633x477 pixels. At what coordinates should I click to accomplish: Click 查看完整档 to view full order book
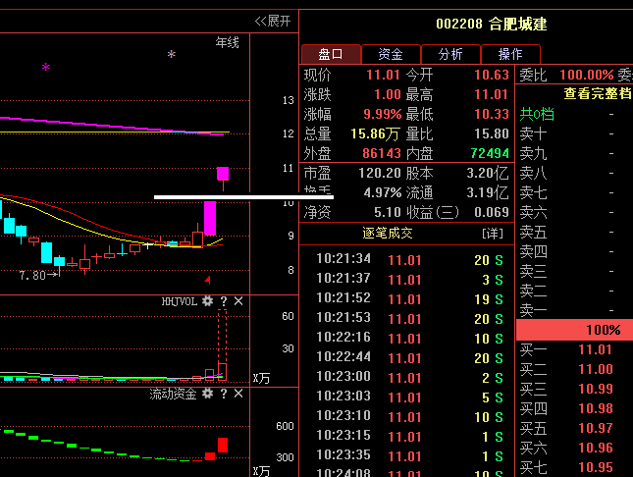click(598, 93)
